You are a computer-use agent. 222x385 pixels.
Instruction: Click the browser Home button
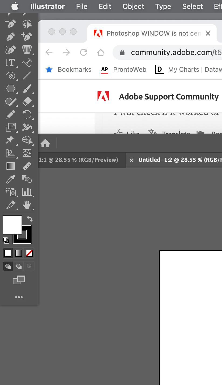tap(100, 52)
